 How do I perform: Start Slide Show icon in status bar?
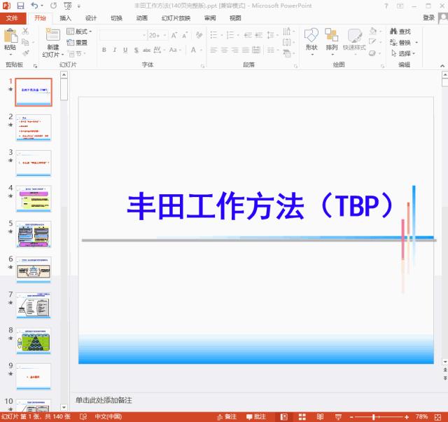(338, 417)
